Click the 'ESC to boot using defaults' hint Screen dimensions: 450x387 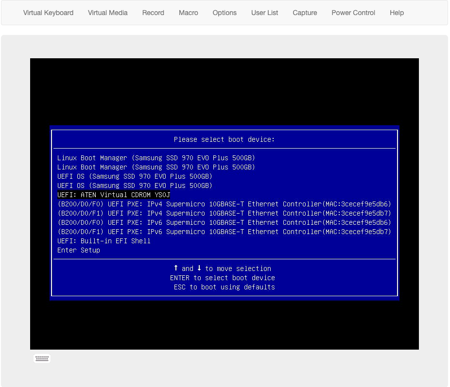pos(224,287)
